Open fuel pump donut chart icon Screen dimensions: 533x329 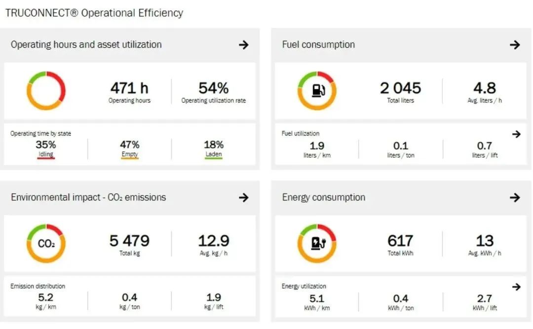coord(317,91)
